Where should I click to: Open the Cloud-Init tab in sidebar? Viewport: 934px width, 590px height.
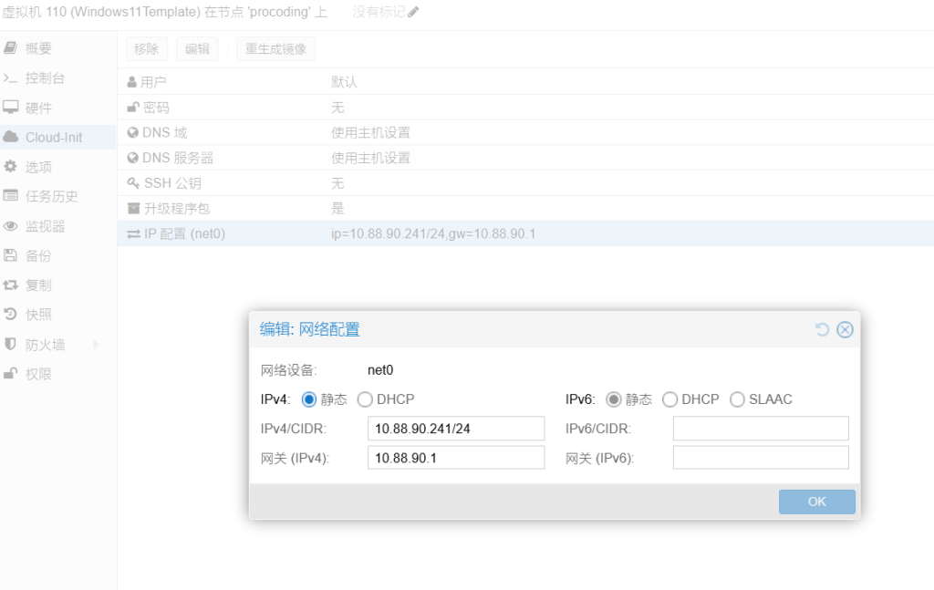[53, 138]
